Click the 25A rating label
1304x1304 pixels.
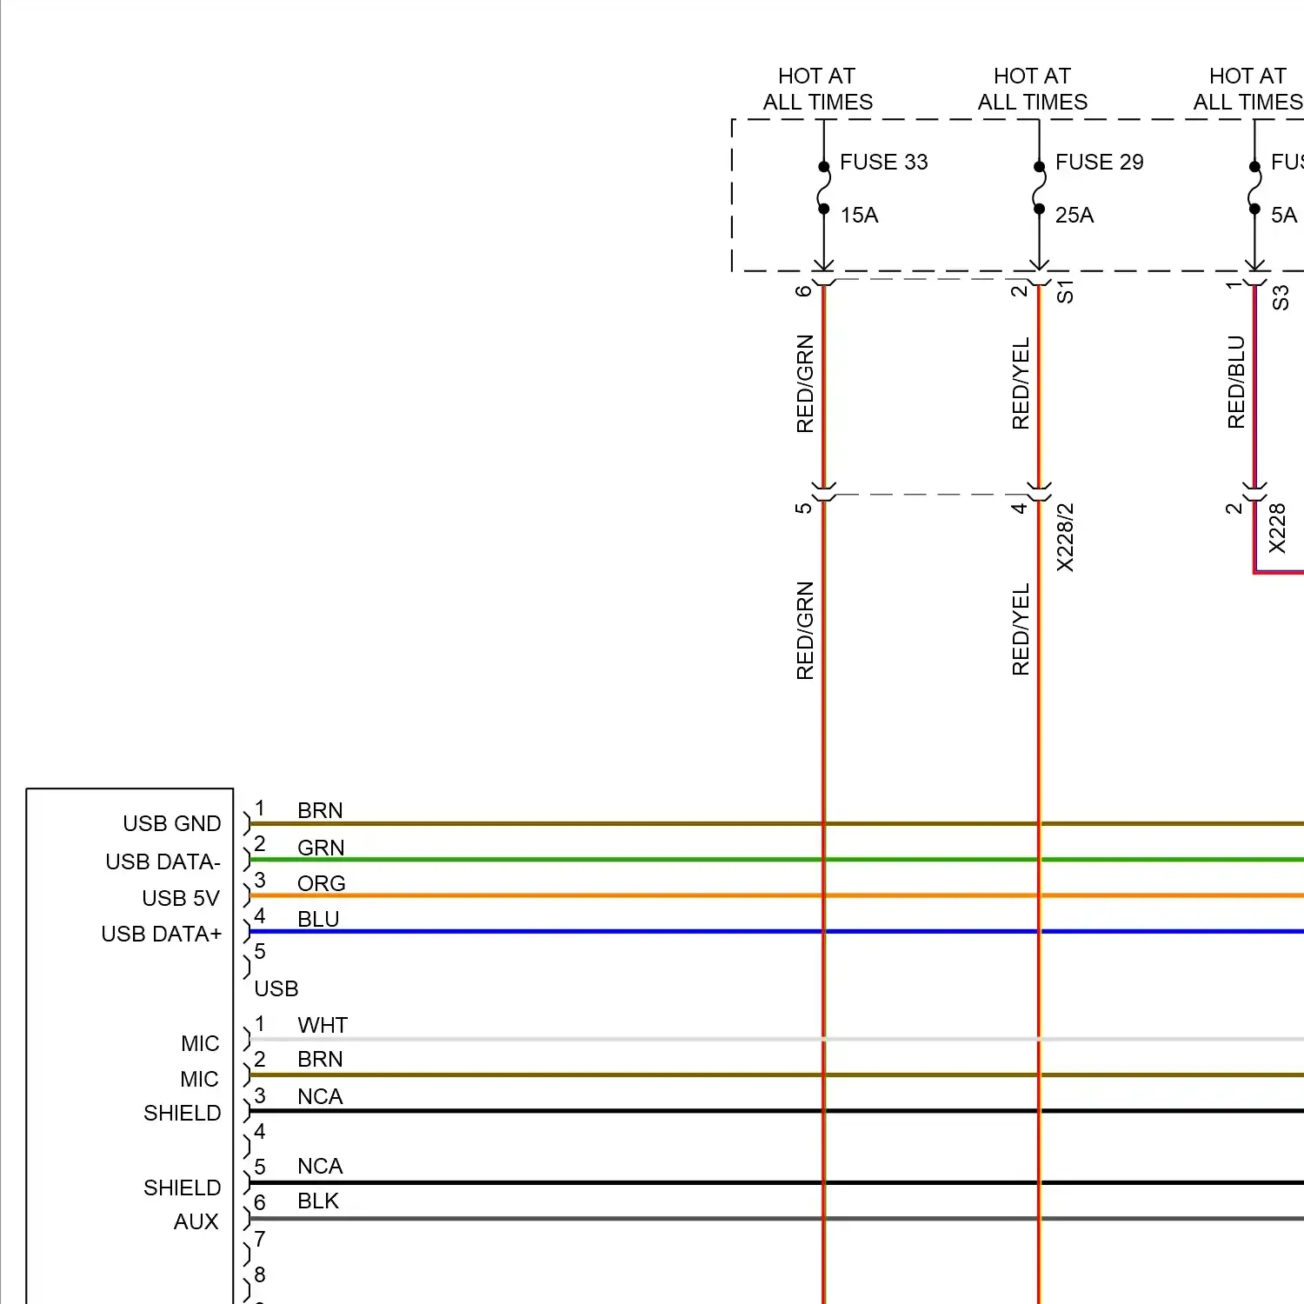point(1074,216)
